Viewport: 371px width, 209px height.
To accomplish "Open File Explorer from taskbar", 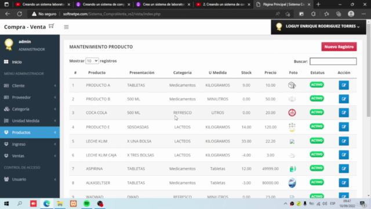I will [60, 204].
